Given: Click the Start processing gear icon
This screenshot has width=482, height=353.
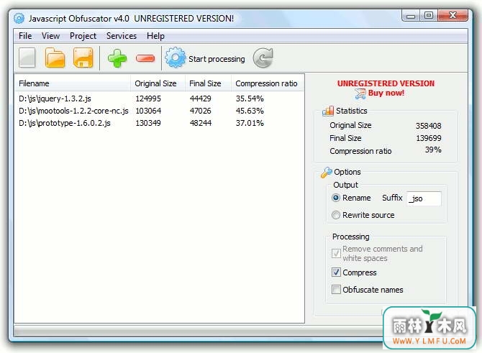Looking at the screenshot, I should coord(176,58).
